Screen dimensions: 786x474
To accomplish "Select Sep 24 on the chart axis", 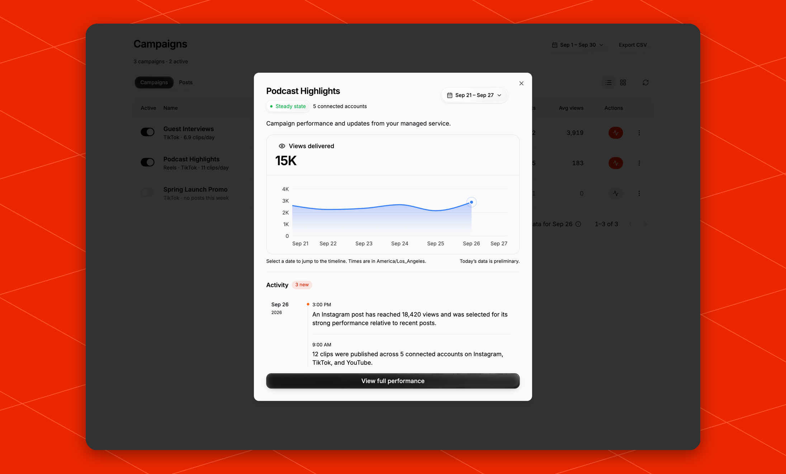I will 399,244.
